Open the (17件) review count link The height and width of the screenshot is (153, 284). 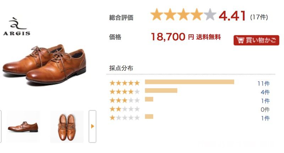coord(259,17)
